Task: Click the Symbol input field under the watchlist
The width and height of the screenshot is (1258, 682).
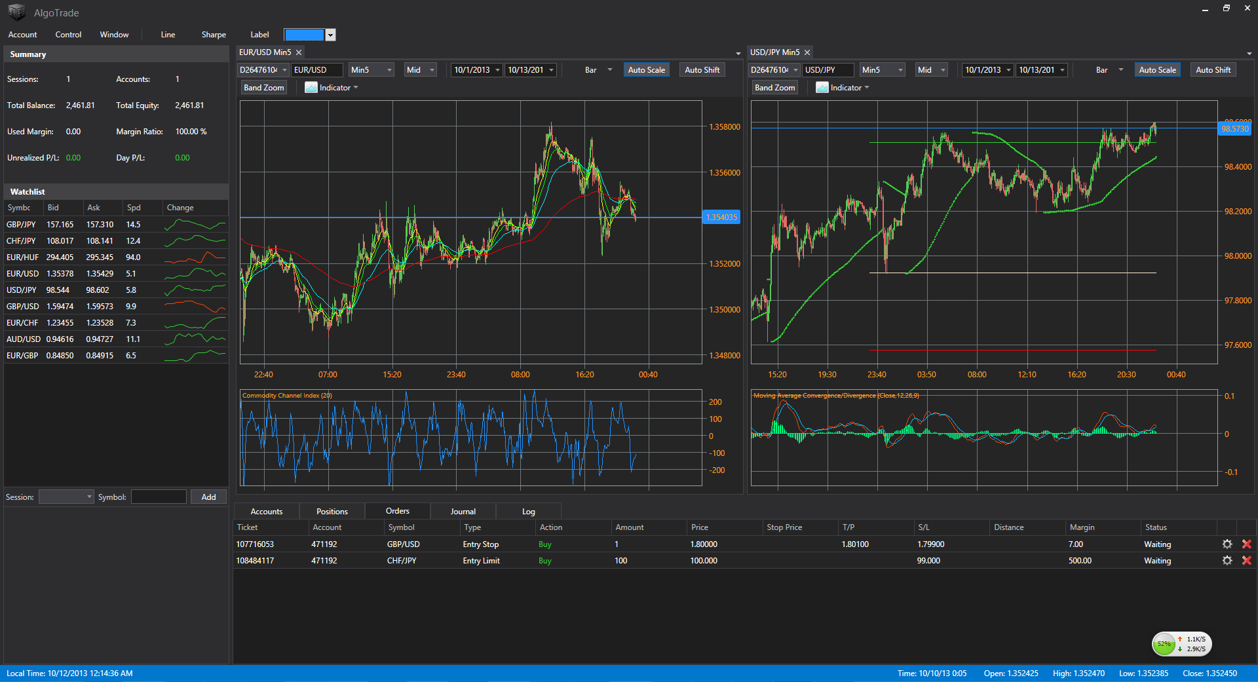Action: [159, 497]
